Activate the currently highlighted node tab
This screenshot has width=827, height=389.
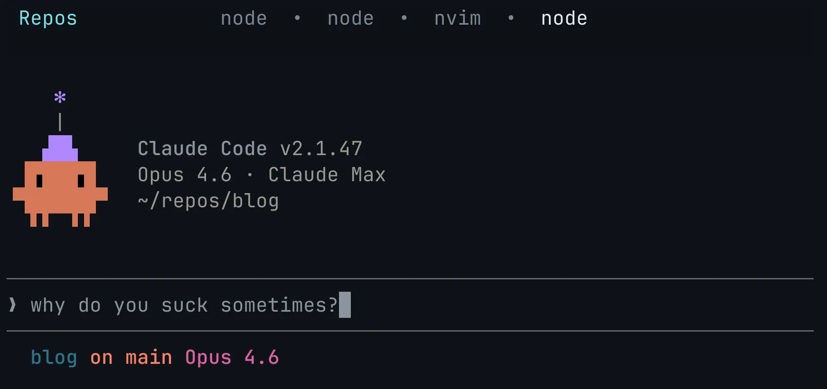click(564, 18)
